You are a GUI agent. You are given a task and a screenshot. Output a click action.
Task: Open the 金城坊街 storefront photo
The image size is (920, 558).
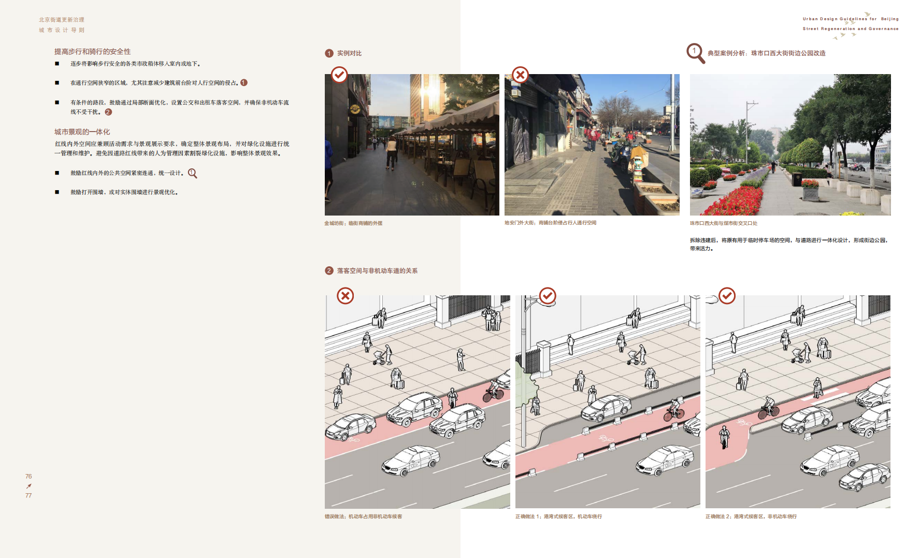coord(412,145)
